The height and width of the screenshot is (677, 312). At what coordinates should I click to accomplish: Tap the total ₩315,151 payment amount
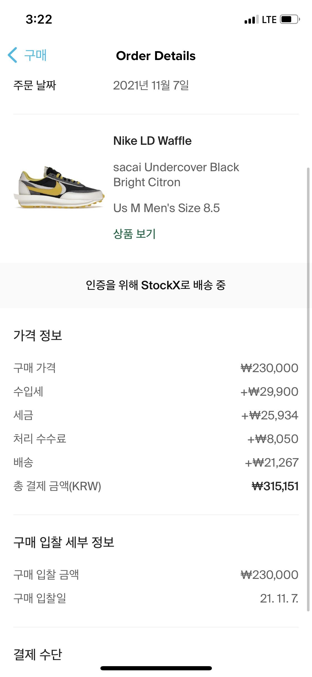click(275, 486)
